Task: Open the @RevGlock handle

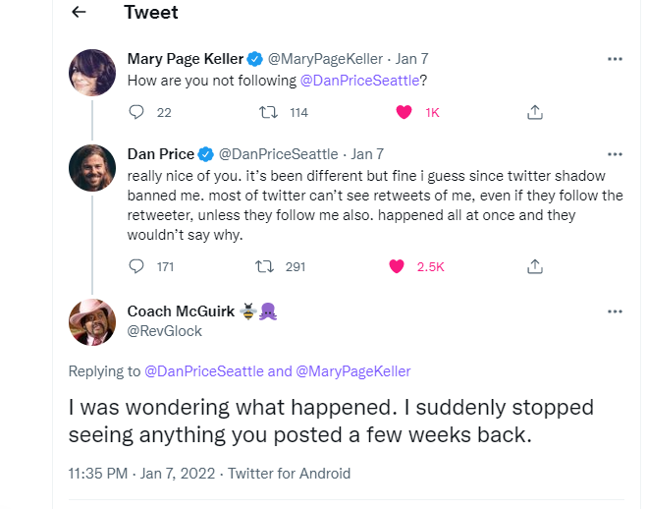Action: (x=165, y=331)
